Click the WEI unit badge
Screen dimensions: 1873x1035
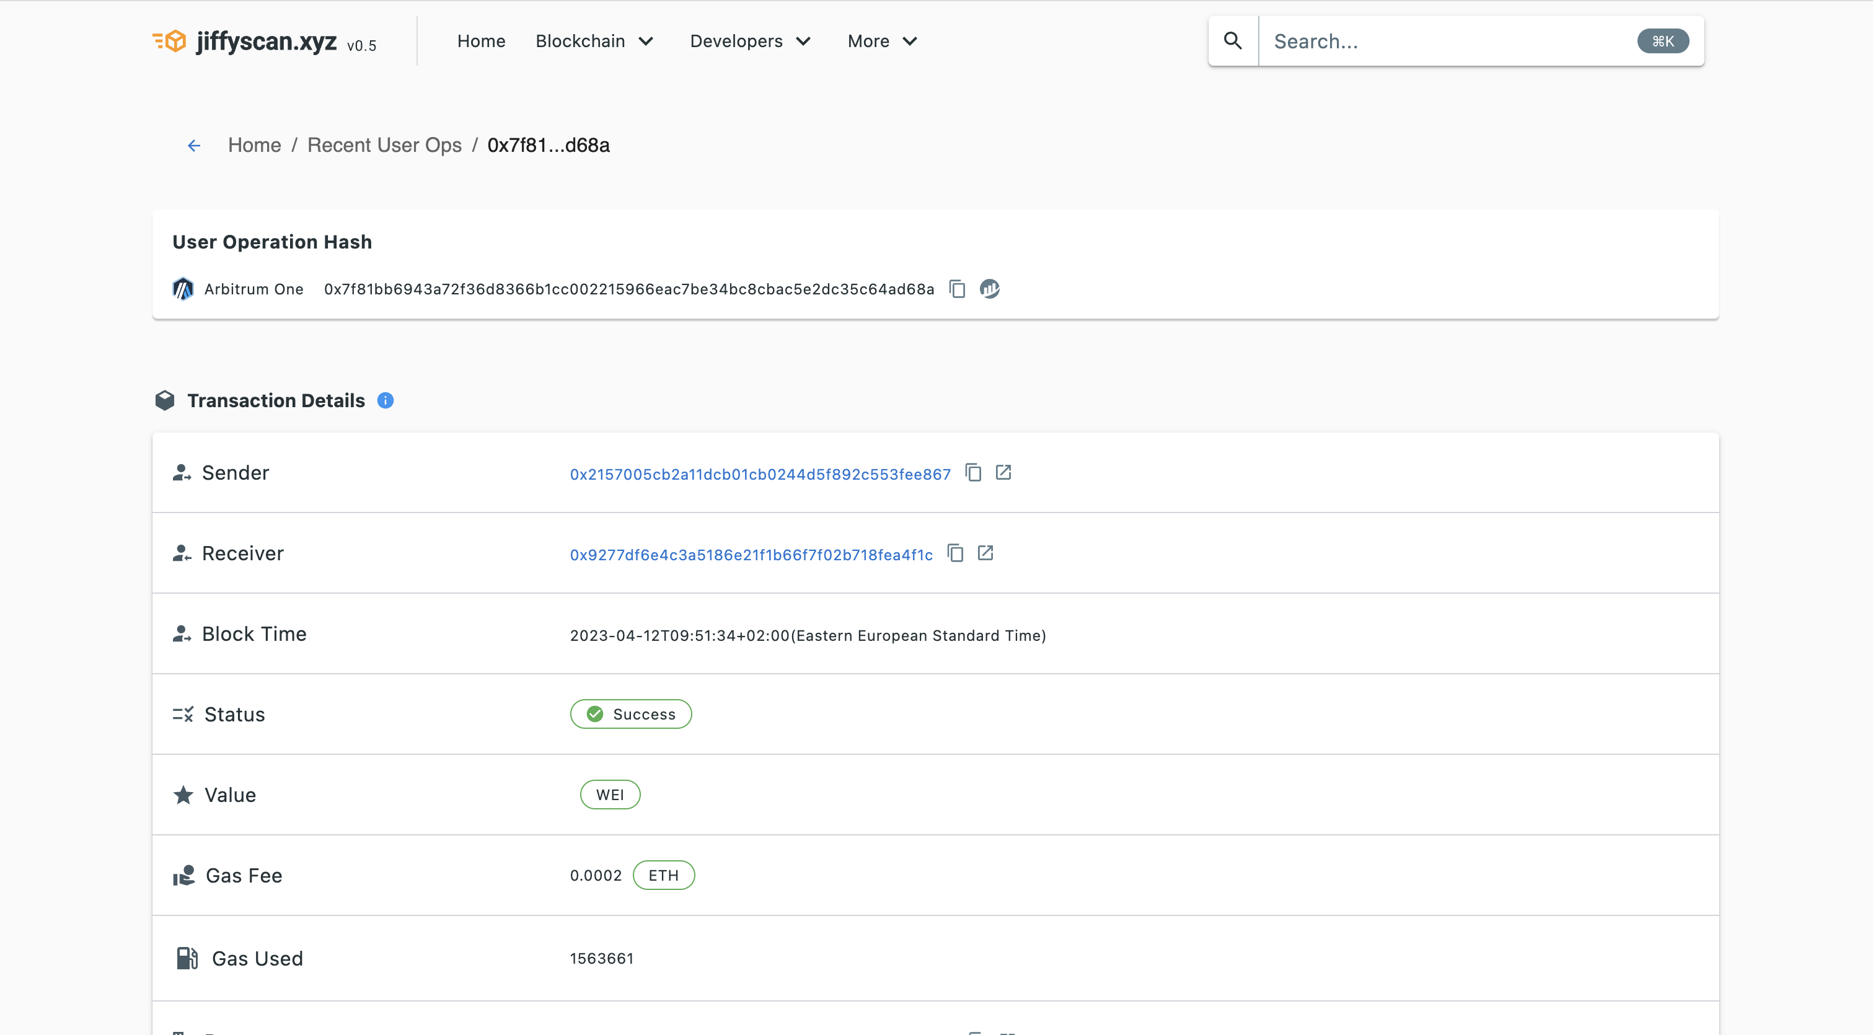click(609, 795)
